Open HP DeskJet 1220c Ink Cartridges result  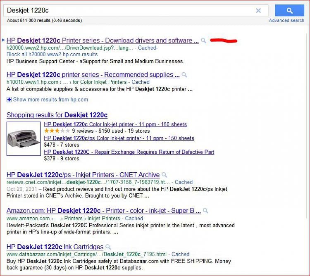point(55,247)
